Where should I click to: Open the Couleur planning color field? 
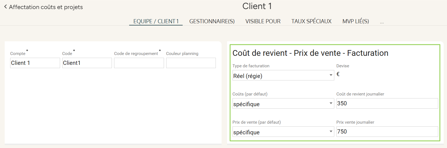(191, 63)
